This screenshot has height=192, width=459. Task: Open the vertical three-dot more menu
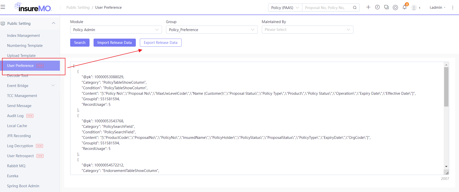click(453, 8)
